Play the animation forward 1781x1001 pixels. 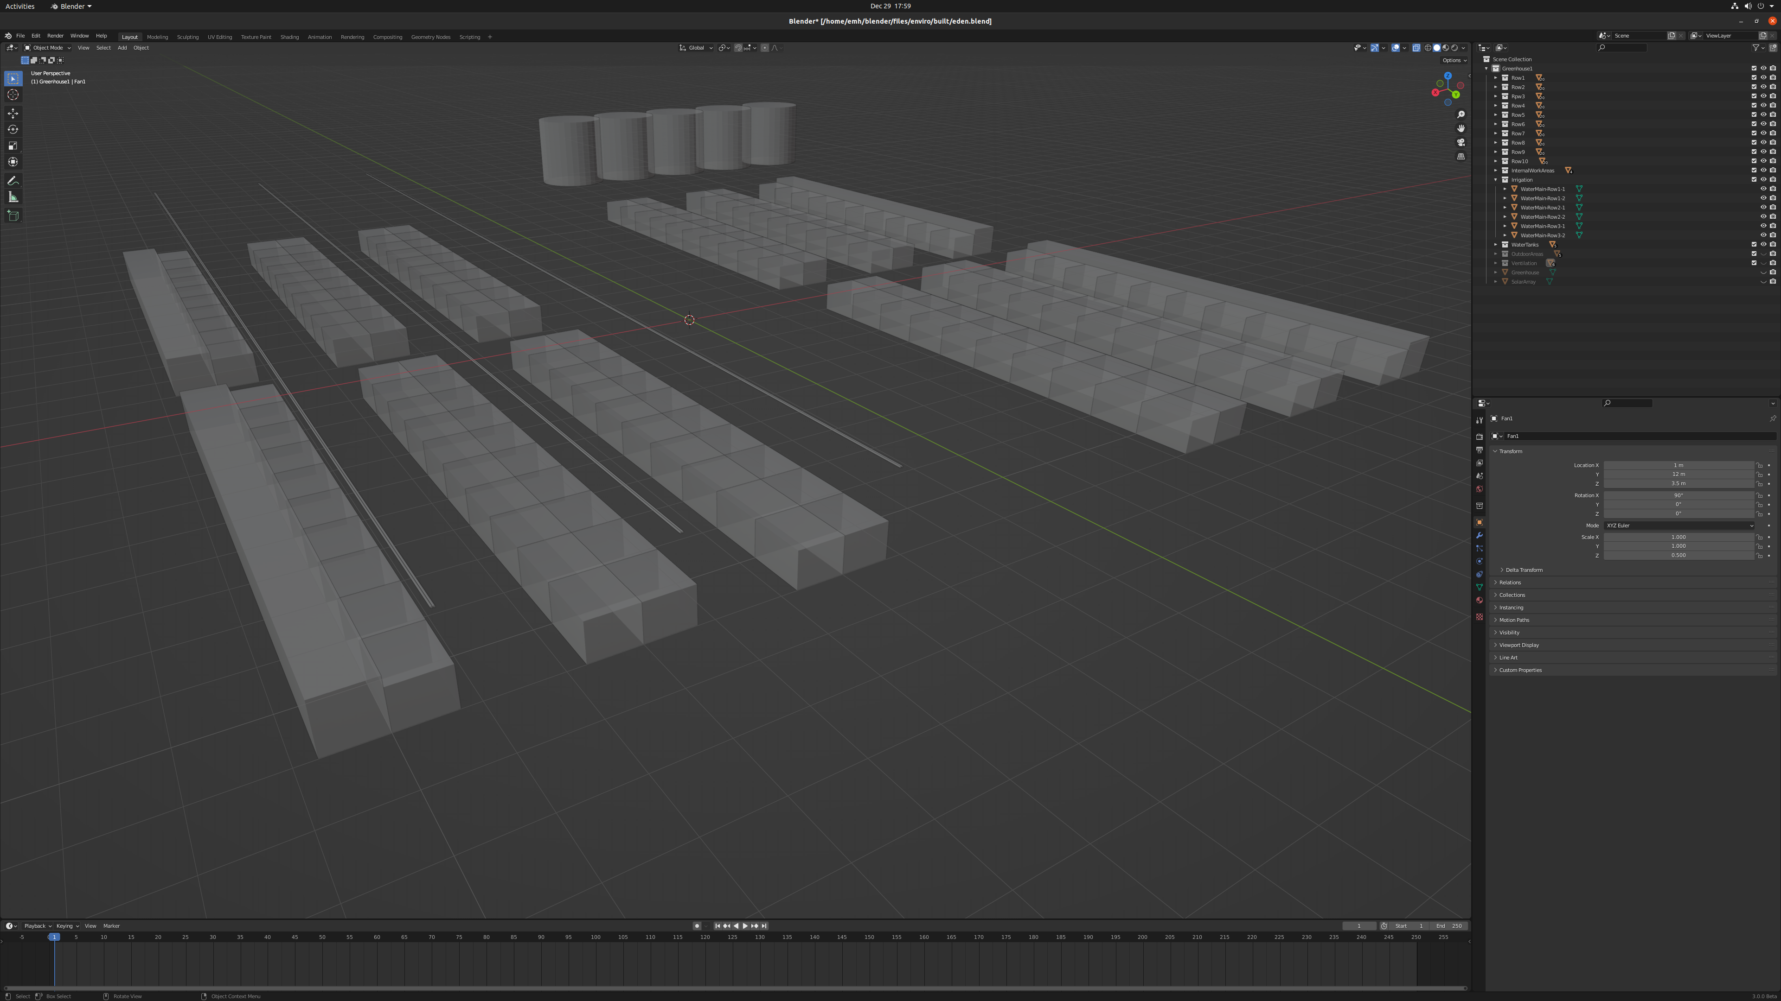click(x=744, y=926)
